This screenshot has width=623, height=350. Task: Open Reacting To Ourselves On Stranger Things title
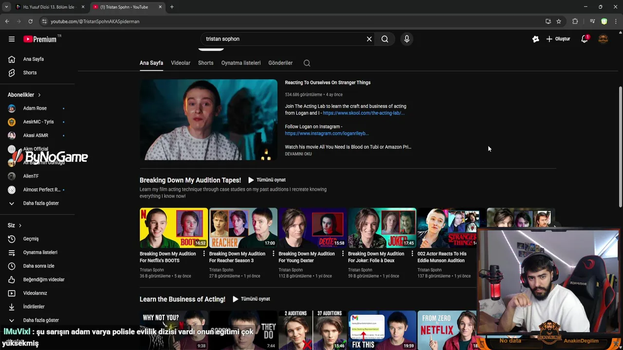click(328, 83)
